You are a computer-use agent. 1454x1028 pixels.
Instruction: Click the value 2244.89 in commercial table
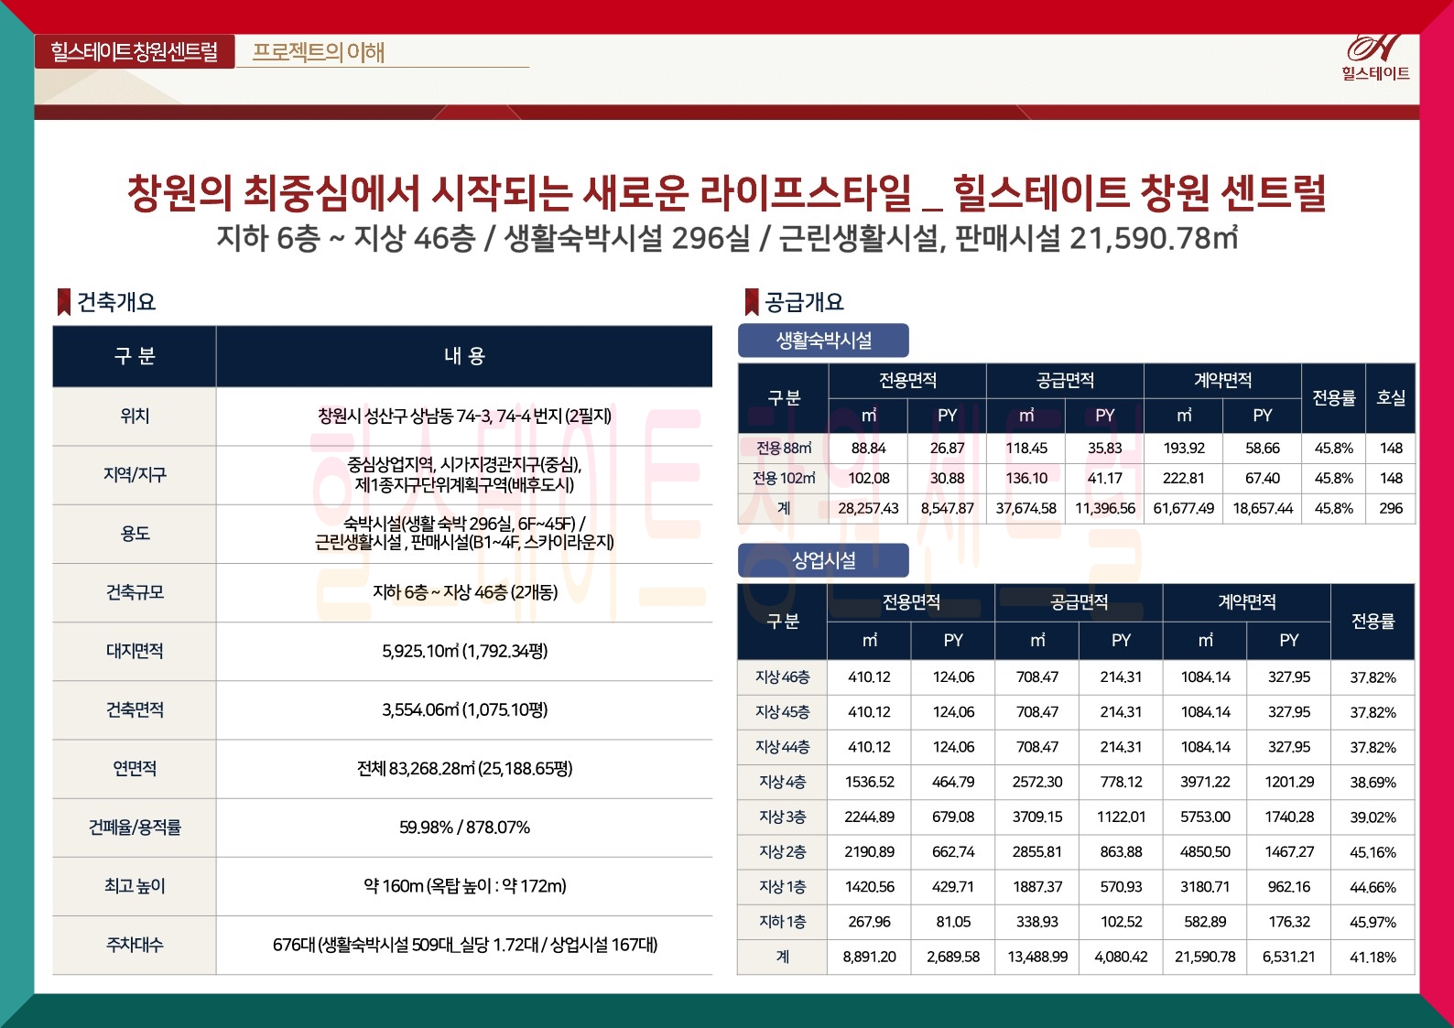(x=869, y=817)
